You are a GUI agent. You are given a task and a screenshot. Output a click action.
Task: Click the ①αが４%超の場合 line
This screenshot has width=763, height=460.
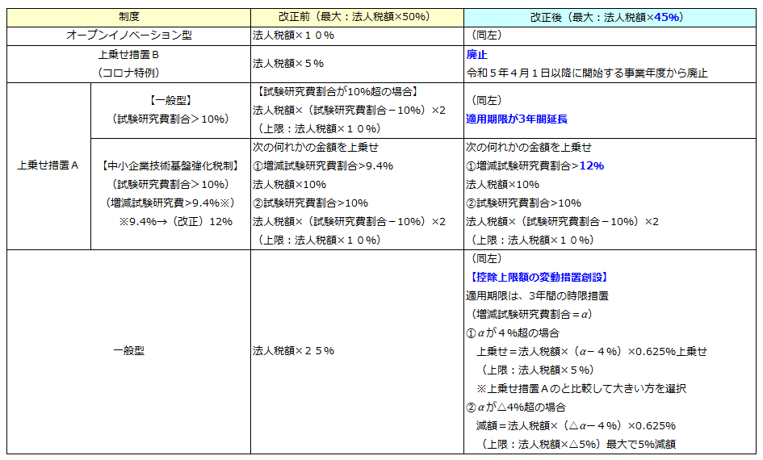click(513, 332)
